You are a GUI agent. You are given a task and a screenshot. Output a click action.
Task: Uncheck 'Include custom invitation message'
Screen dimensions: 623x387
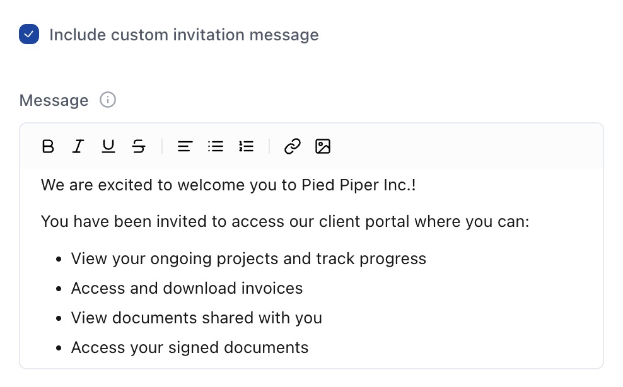pyautogui.click(x=28, y=34)
